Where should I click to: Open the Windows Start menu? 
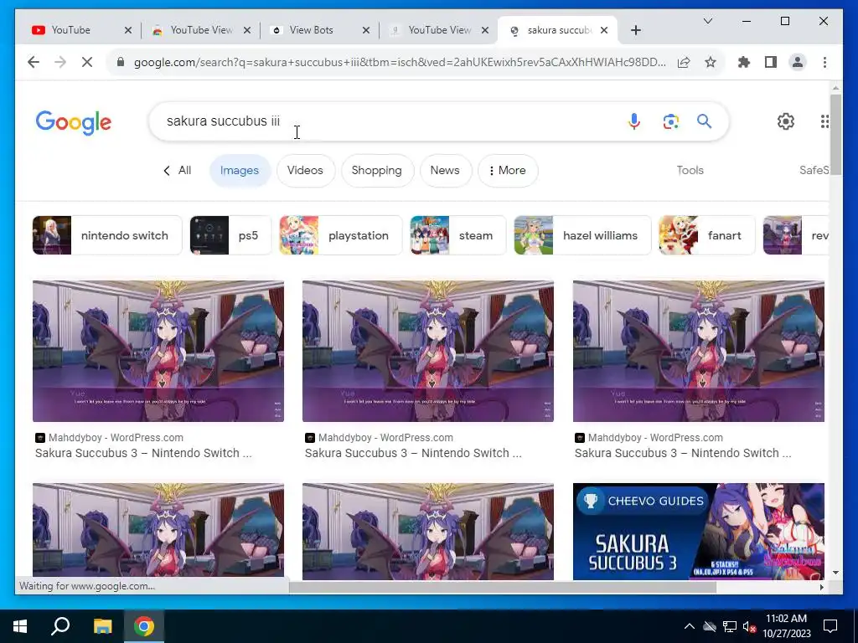[x=20, y=626]
